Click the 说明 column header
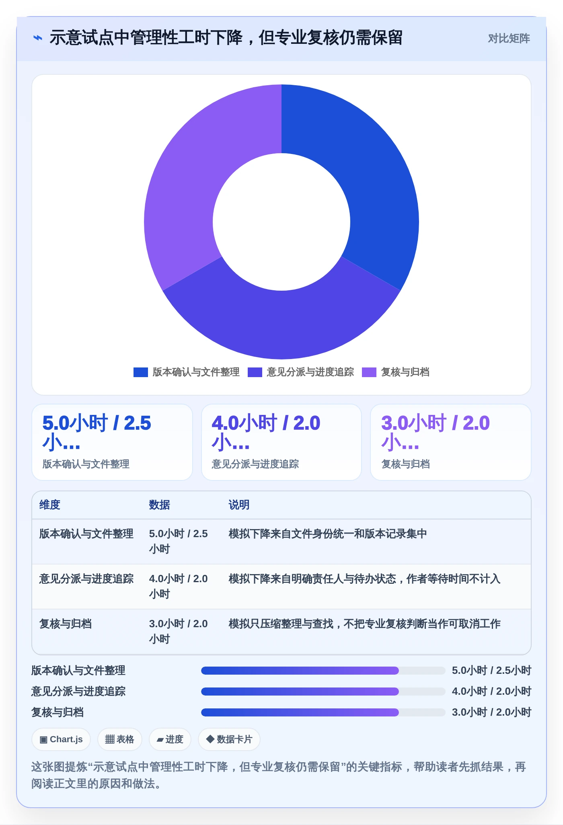This screenshot has width=563, height=825. pos(239,505)
